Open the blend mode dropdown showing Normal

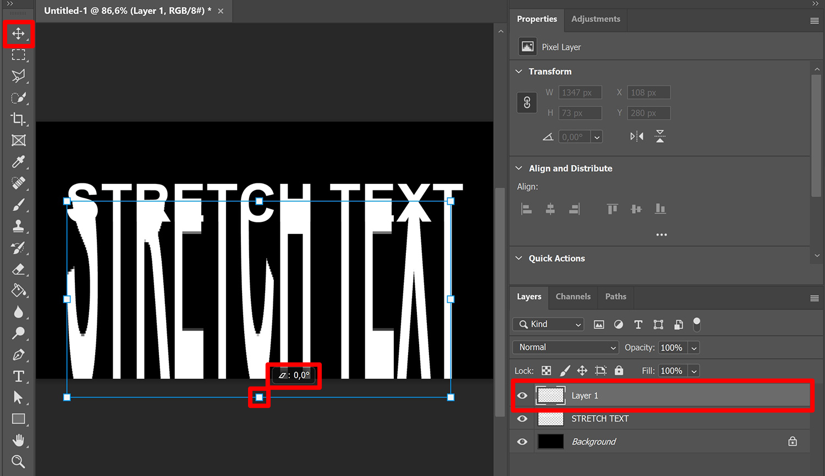pos(565,347)
